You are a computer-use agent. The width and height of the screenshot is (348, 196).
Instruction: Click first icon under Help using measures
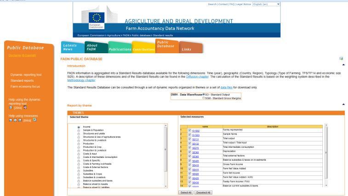click(x=11, y=120)
